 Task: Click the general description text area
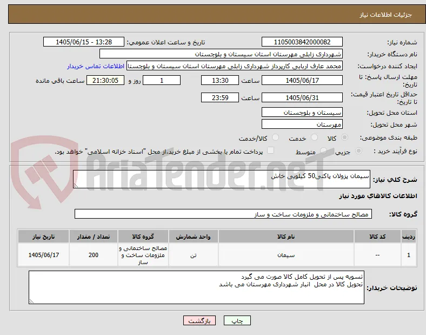click(222, 179)
